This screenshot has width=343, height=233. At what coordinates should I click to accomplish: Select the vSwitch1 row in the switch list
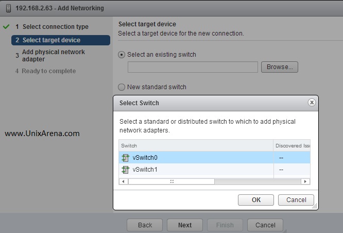(x=214, y=169)
